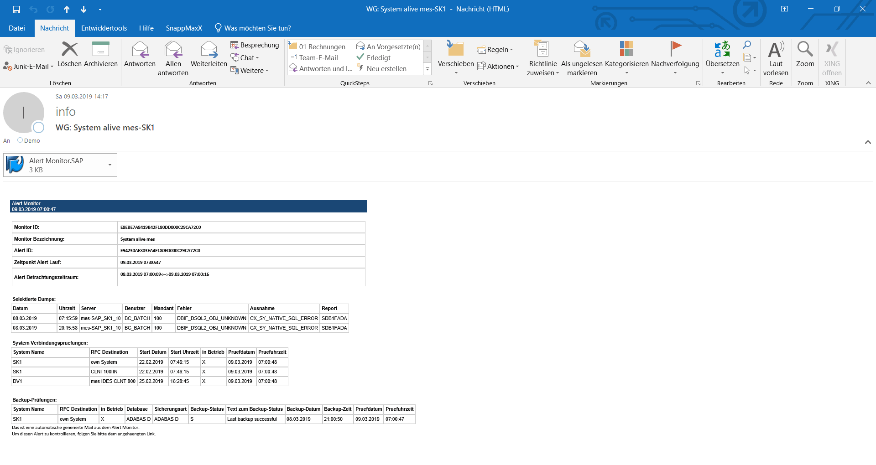The image size is (876, 465).
Task: Collapse the message header chevron
Action: [868, 142]
